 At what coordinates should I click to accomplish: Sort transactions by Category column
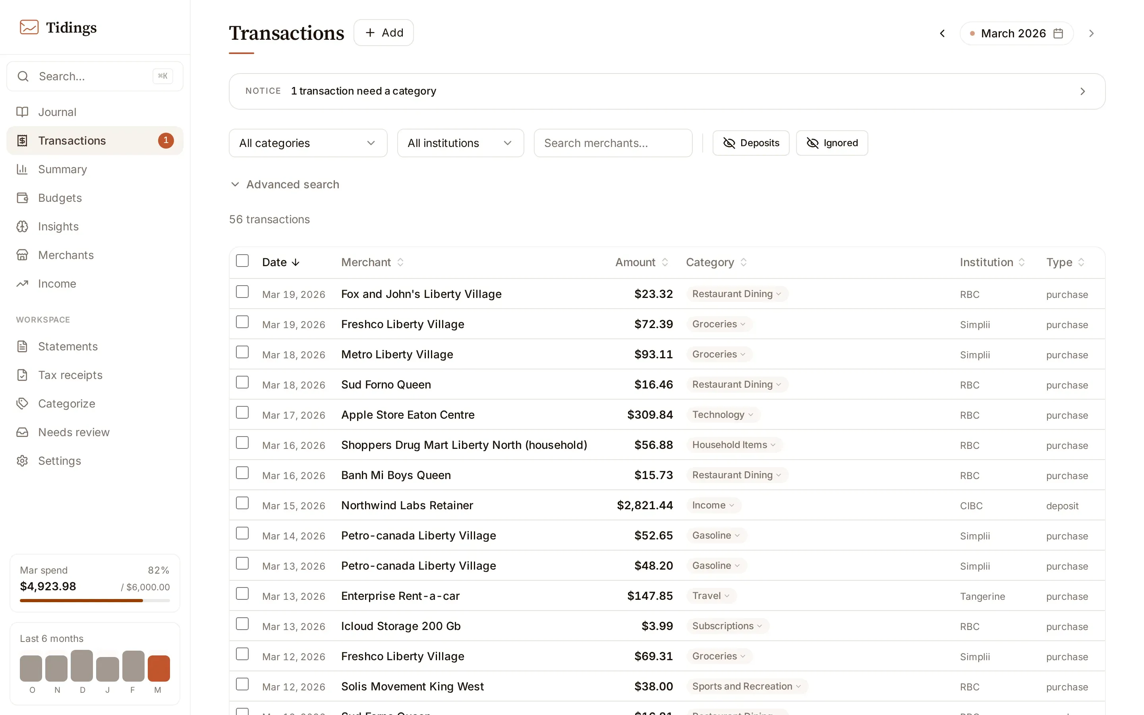tap(716, 262)
